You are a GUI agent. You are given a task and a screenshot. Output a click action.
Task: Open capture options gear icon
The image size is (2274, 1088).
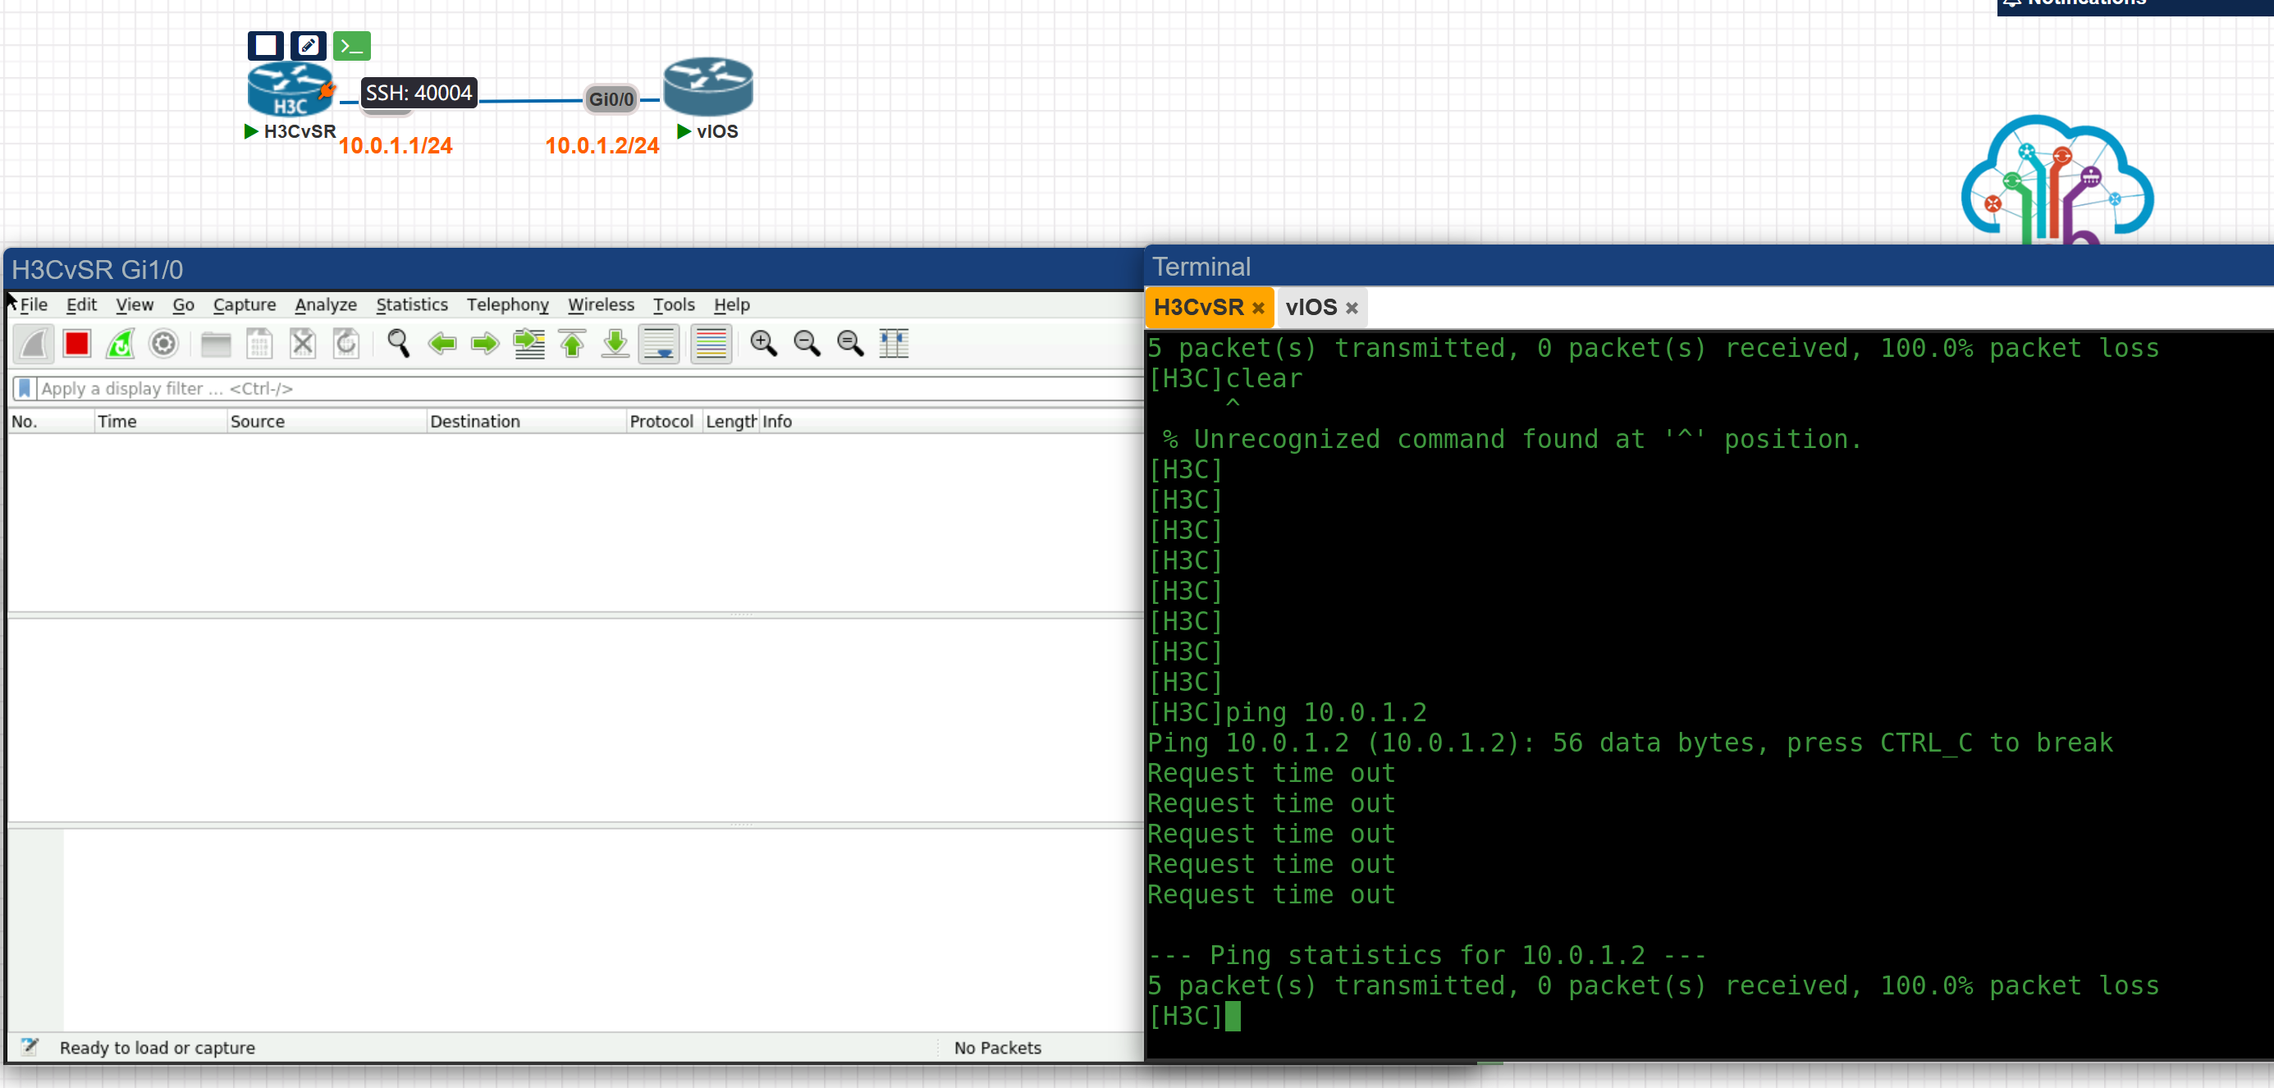pyautogui.click(x=163, y=343)
